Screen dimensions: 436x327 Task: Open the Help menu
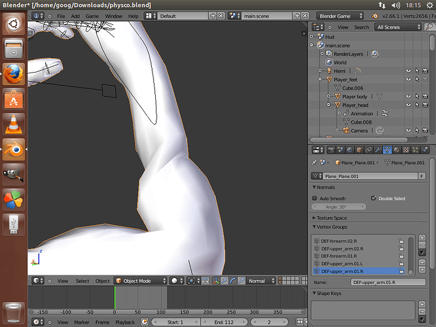(x=133, y=16)
